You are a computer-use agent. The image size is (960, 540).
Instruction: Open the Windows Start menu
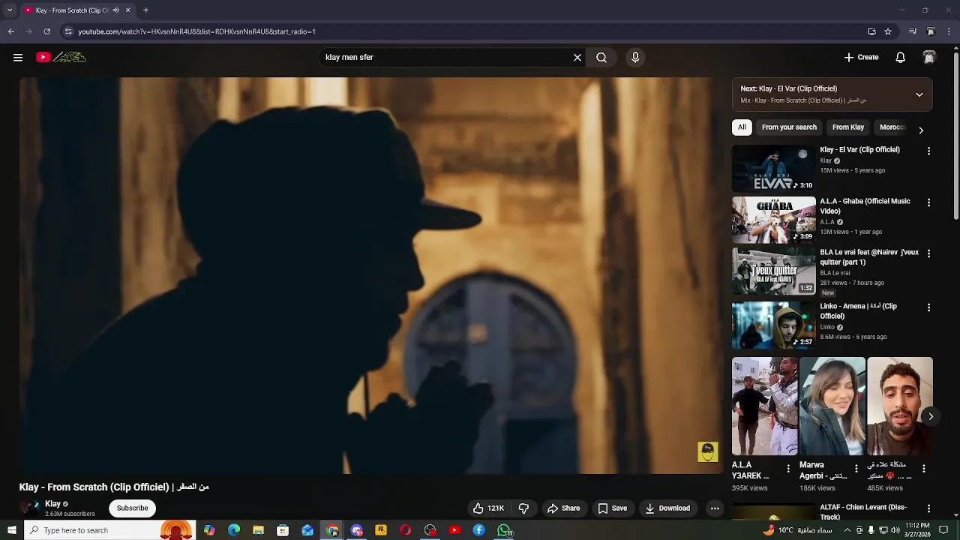[x=12, y=530]
